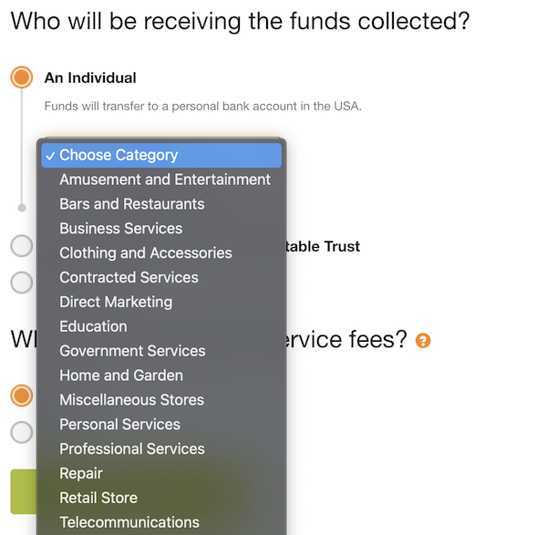The width and height of the screenshot is (547, 535).
Task: Choose Business Services from the list
Action: [x=161, y=229]
